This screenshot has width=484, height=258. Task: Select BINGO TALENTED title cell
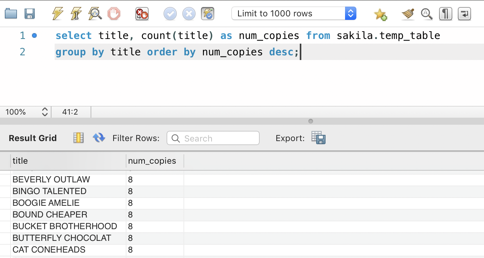pyautogui.click(x=68, y=191)
